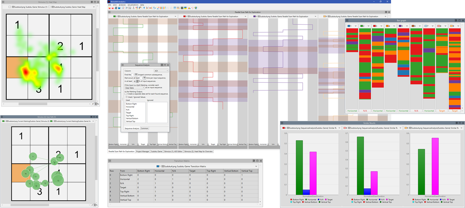465x208 pixels.
Task: Select the Parallel Scan Path for Exploration tab
Action: 121,152
